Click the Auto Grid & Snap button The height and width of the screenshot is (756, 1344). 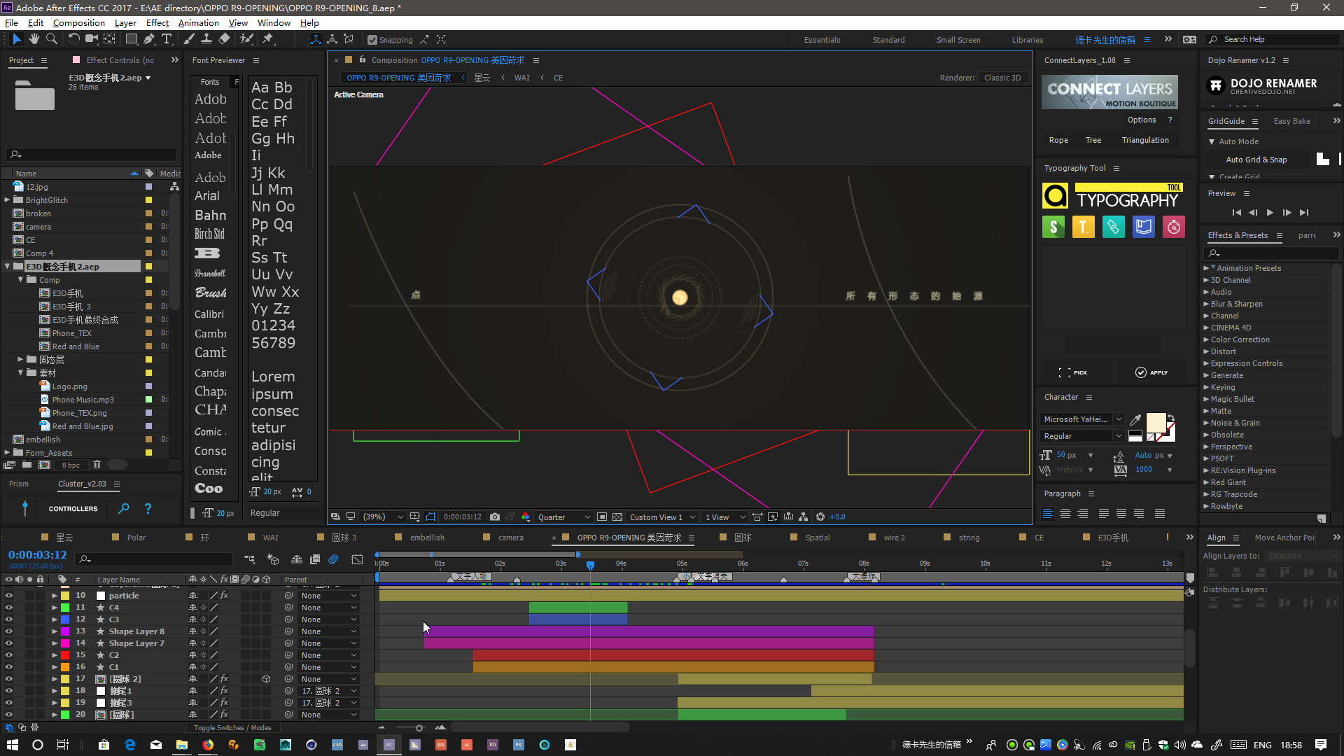tap(1256, 160)
